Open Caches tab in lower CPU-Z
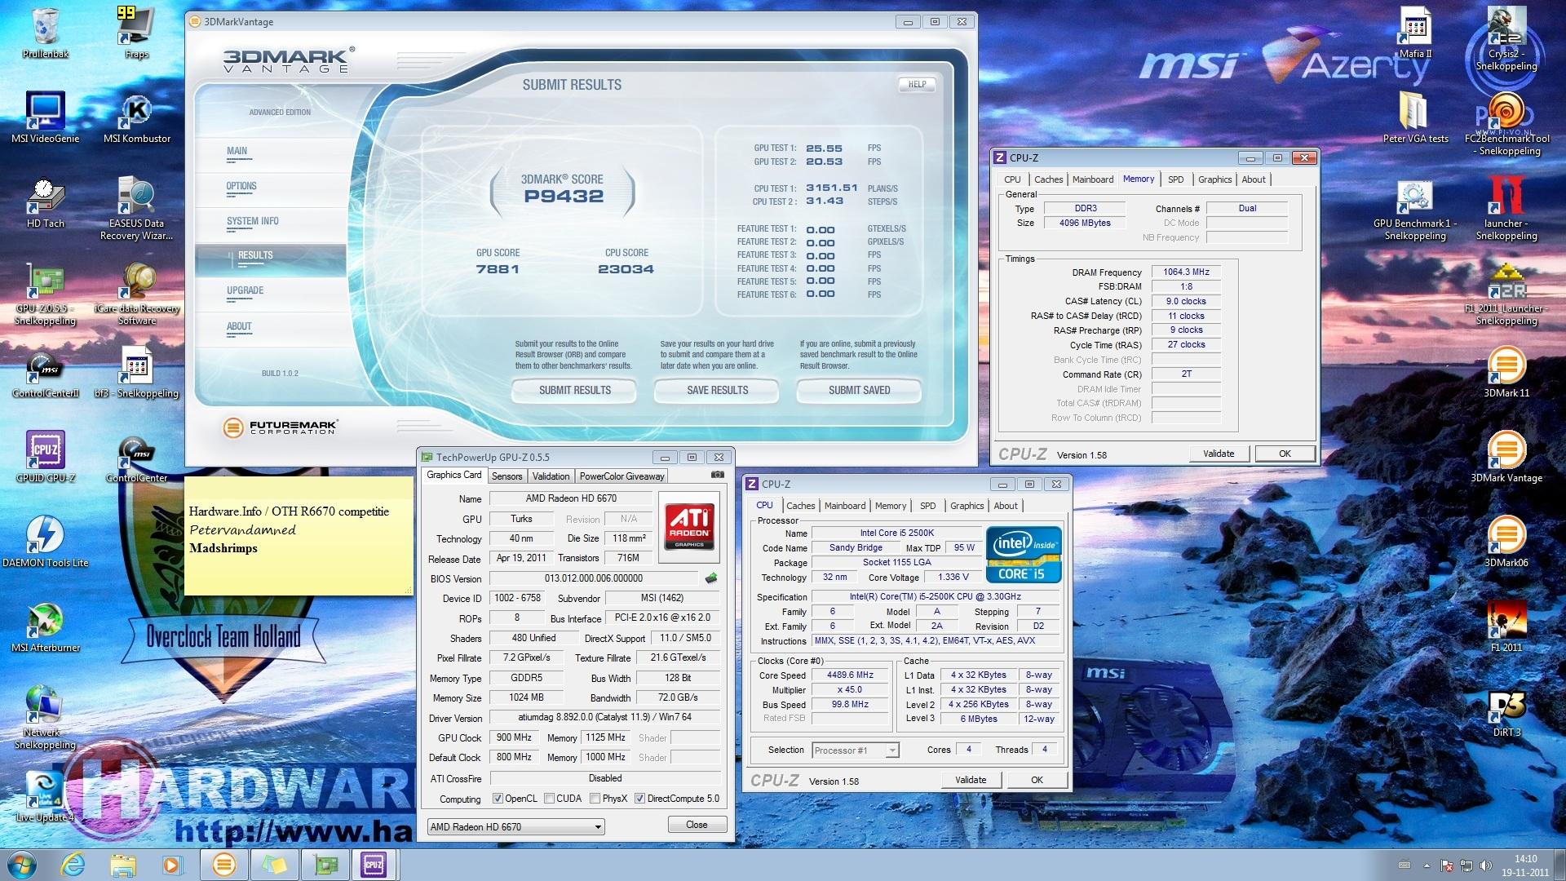Screen dimensions: 1566x881 [800, 506]
